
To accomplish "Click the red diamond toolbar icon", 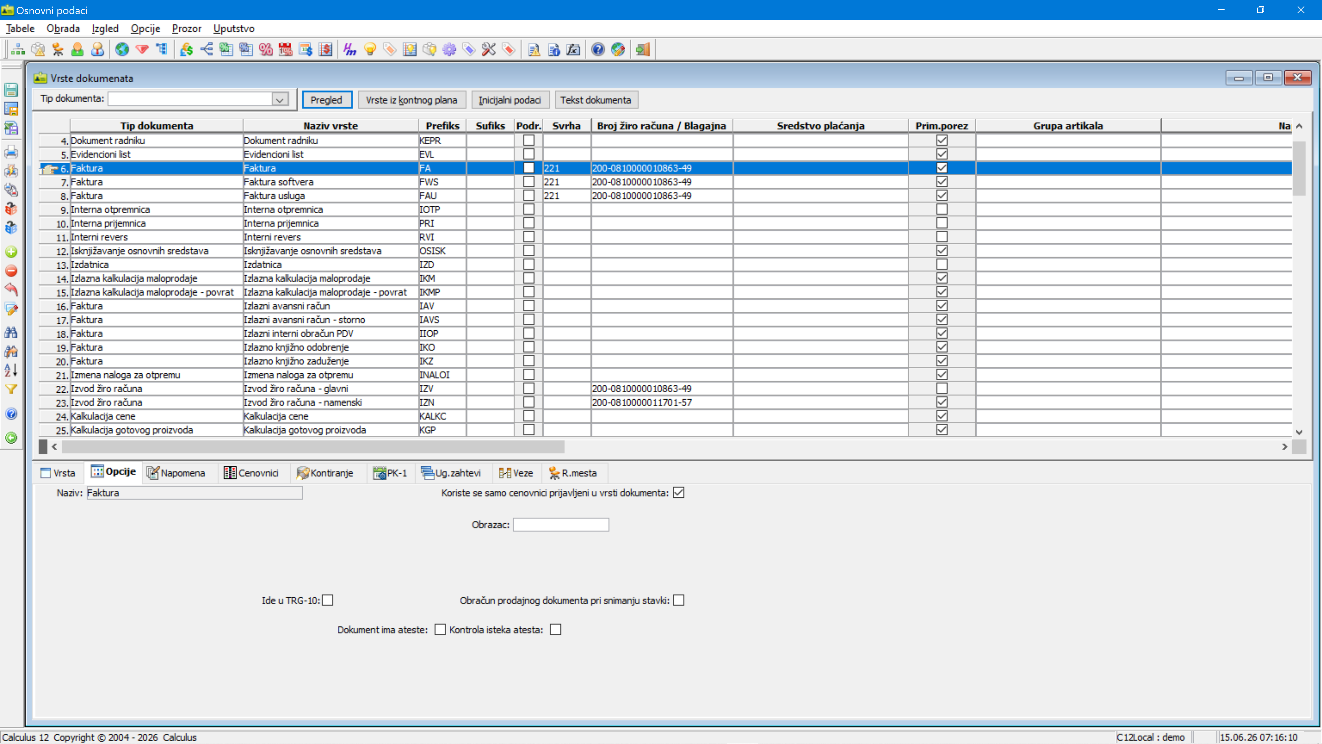I will (142, 49).
